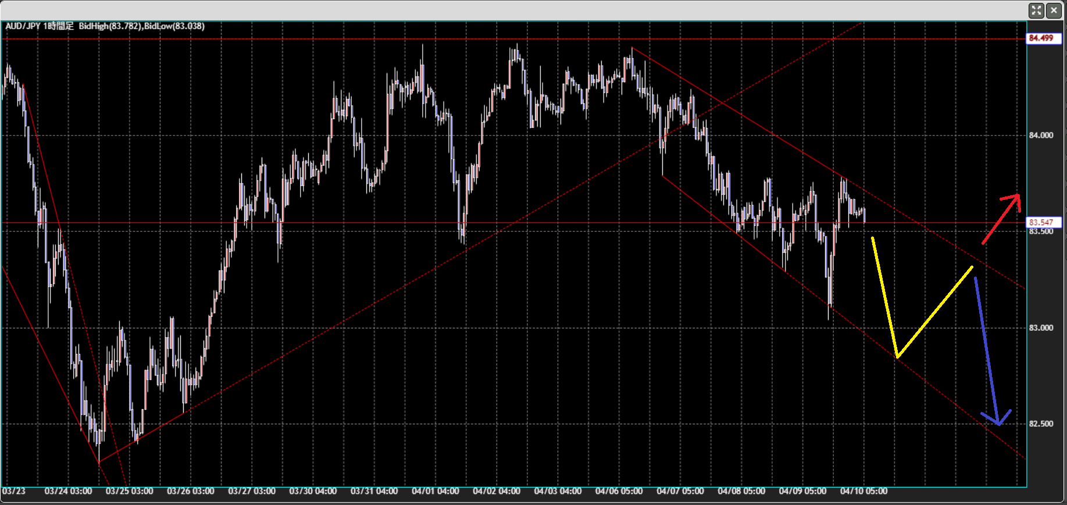
Task: Click the fullscreen expand icon
Action: point(1036,10)
